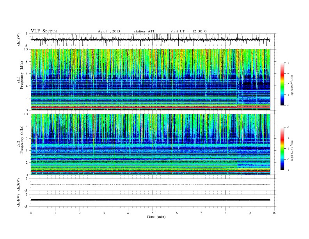Click time axis tick label '4'
This screenshot has height=239, width=309.
pos(128,213)
